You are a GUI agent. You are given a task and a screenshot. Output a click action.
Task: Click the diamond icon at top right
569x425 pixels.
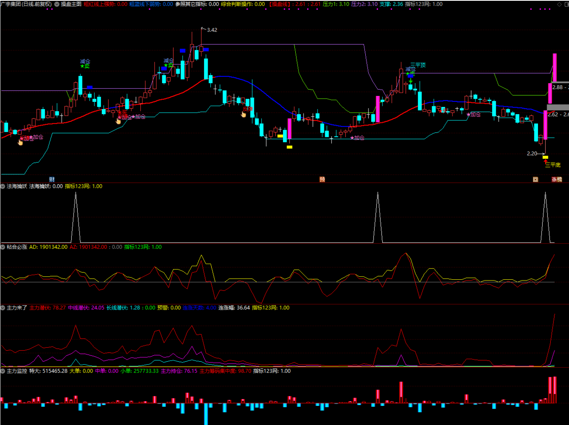559,4
